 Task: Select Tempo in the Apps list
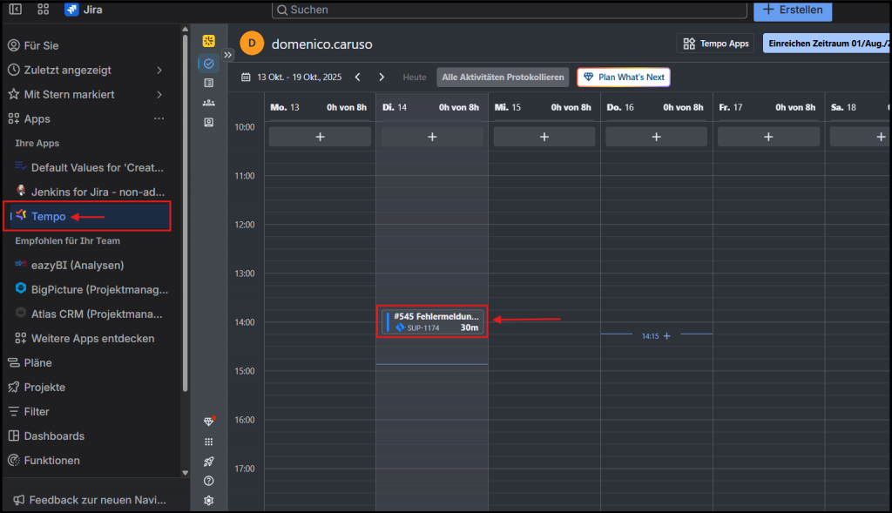48,216
